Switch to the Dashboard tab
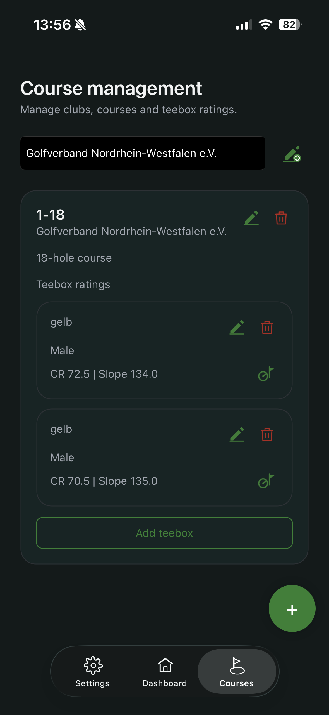Screen dimensions: 329x715 pyautogui.click(x=165, y=671)
